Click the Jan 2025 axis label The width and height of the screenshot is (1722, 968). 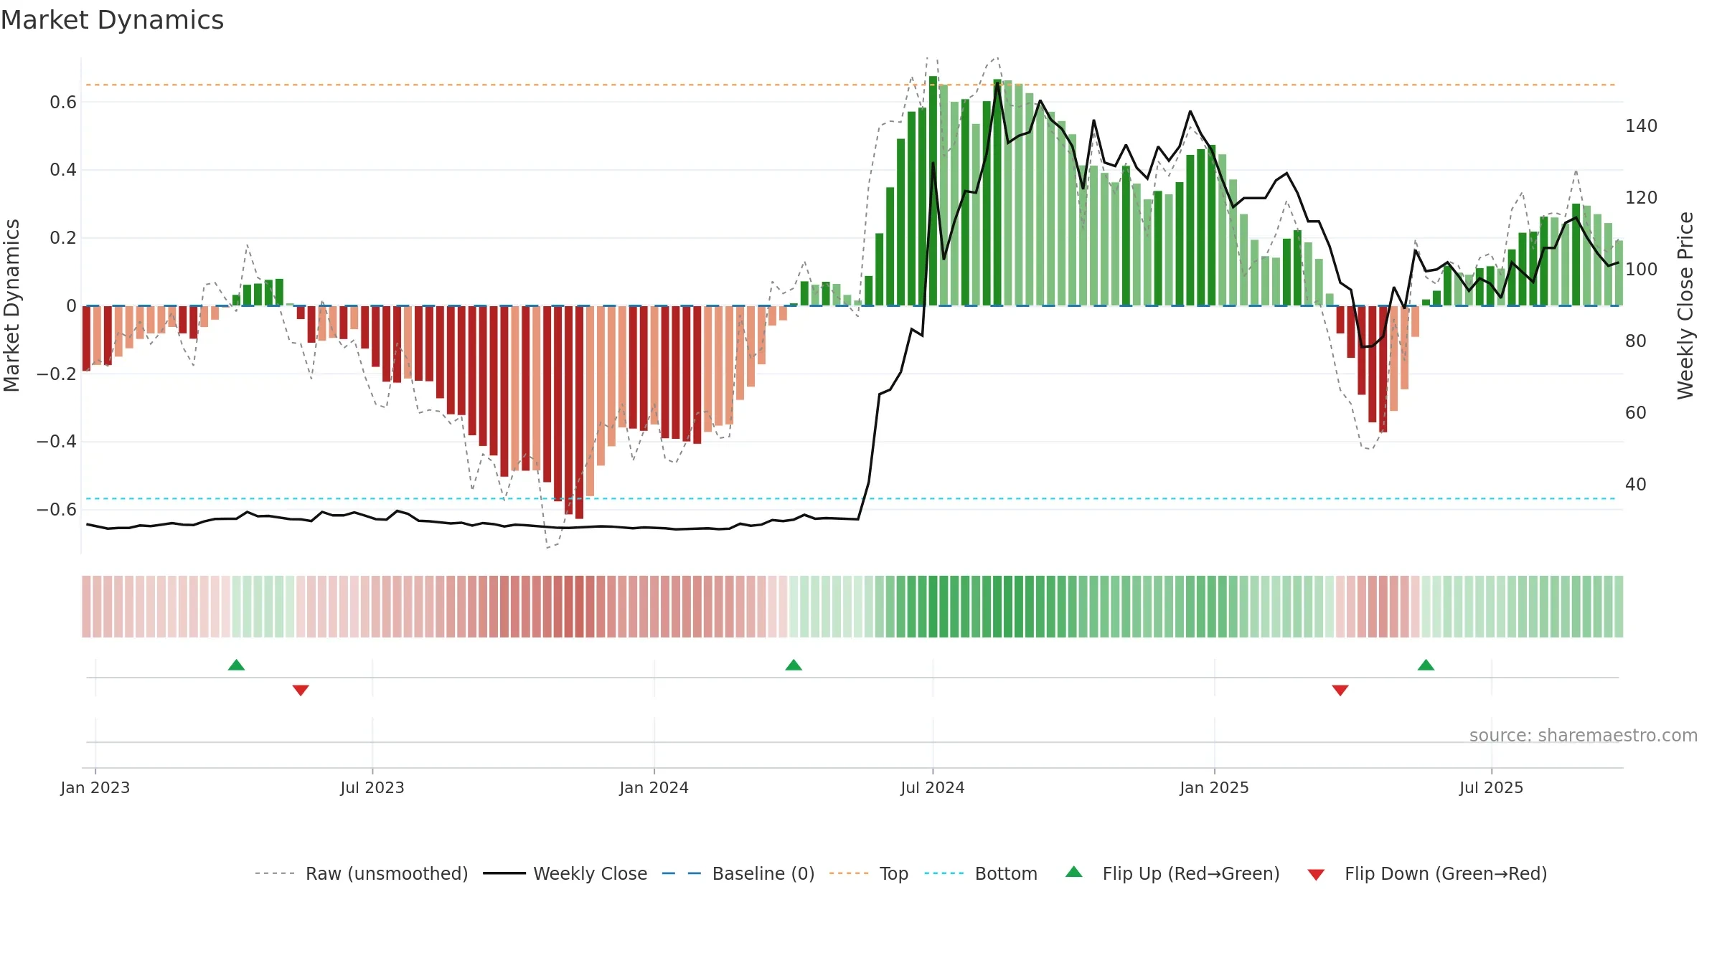tap(1215, 787)
